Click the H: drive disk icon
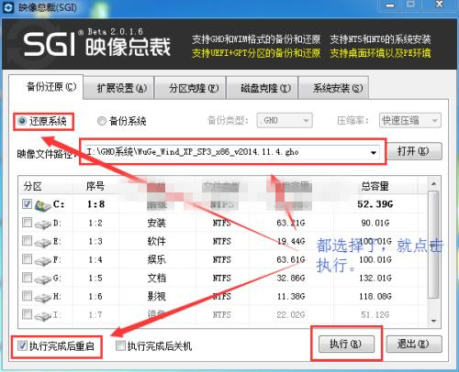Image resolution: width=459 pixels, height=372 pixels. click(x=43, y=298)
